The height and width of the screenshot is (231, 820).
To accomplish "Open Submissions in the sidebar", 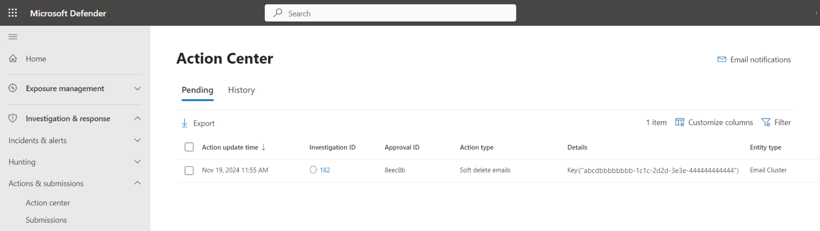I will (x=46, y=220).
